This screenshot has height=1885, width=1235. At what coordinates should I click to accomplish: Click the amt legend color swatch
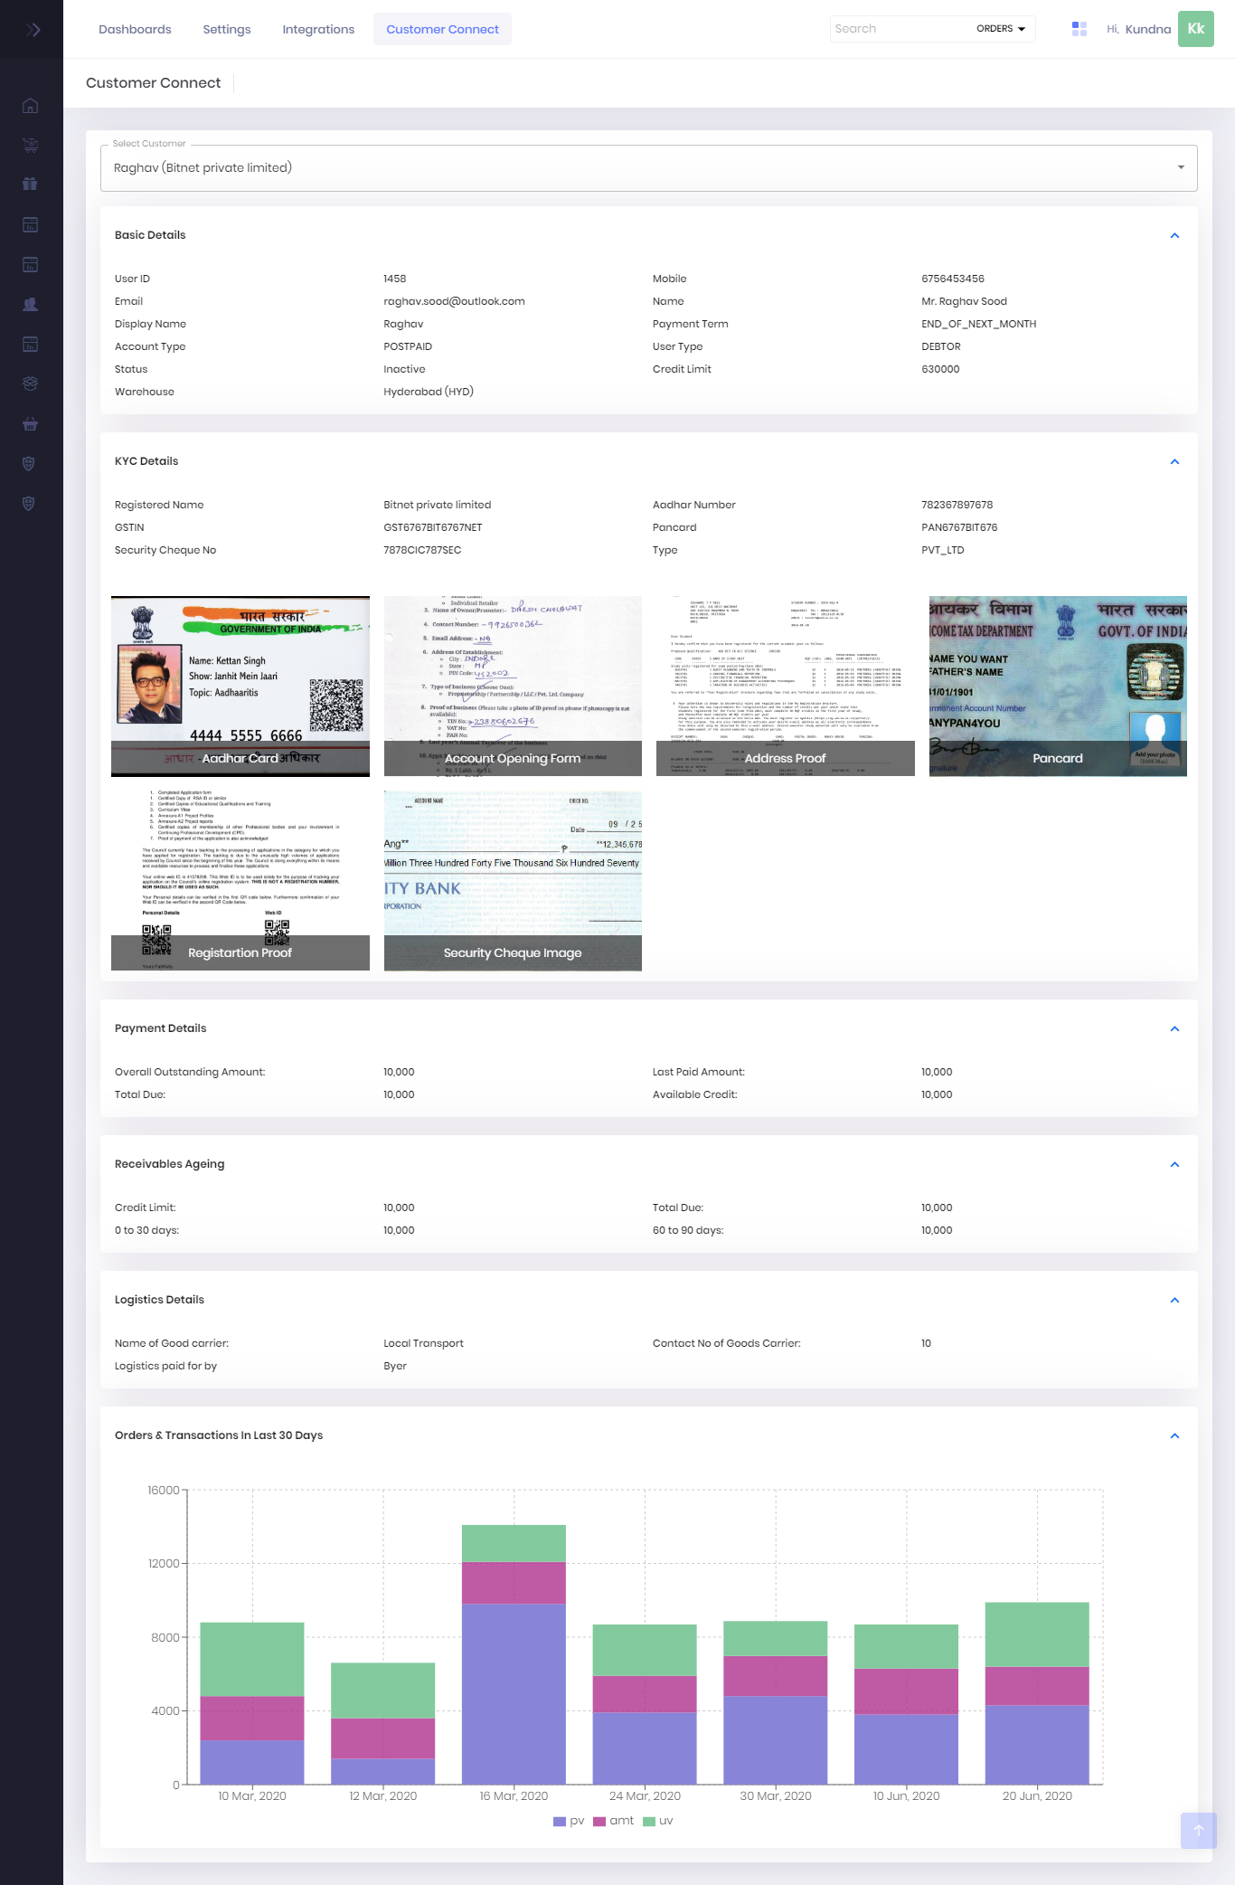pyautogui.click(x=599, y=1822)
